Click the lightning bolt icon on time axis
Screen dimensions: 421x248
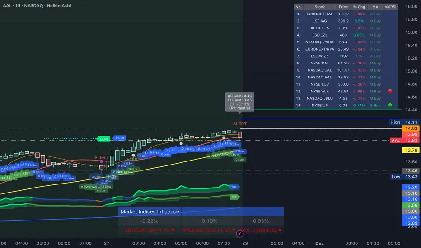tap(239, 234)
